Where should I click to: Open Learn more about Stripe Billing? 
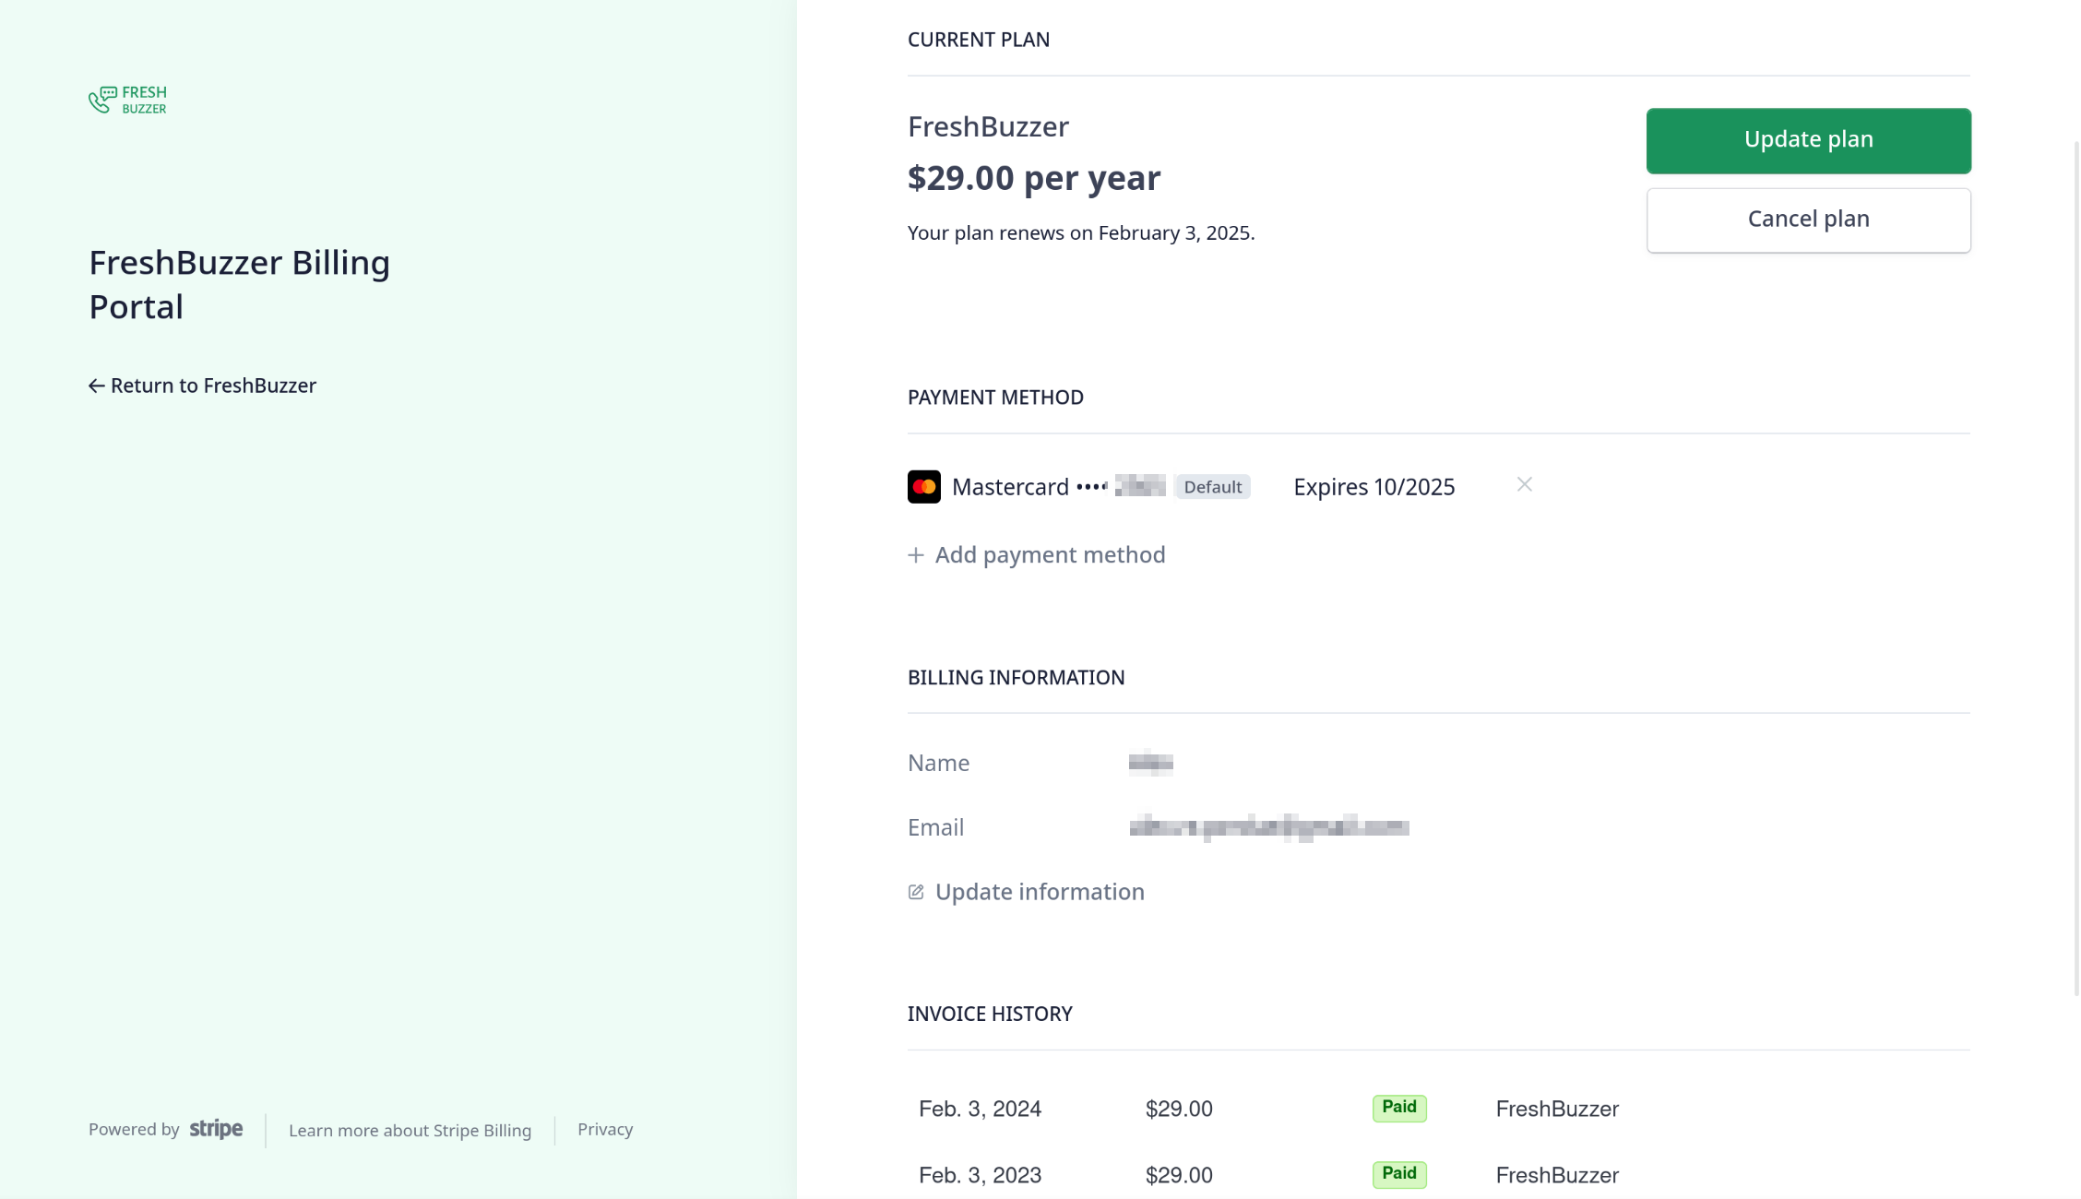tap(410, 1130)
